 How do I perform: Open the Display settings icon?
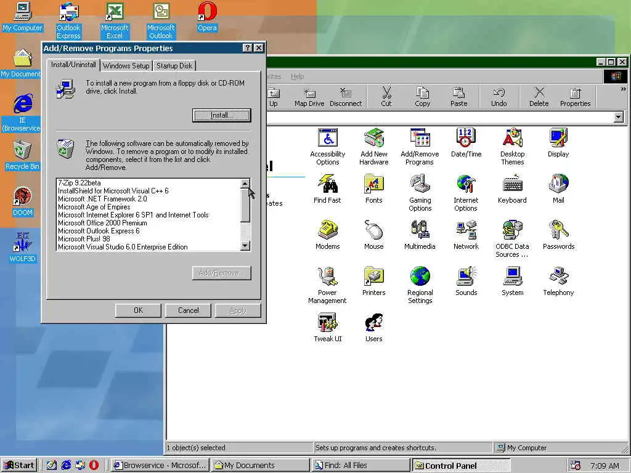click(558, 143)
